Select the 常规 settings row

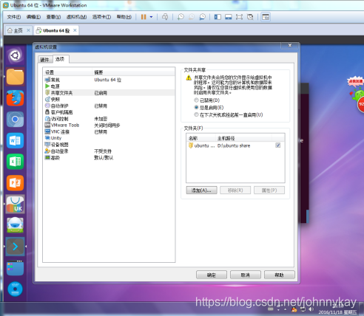pos(109,80)
